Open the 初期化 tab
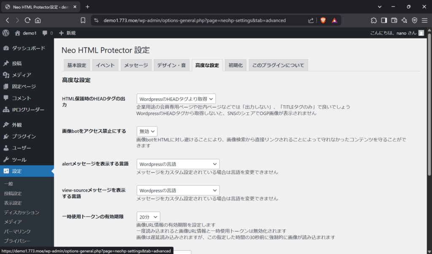 235,65
